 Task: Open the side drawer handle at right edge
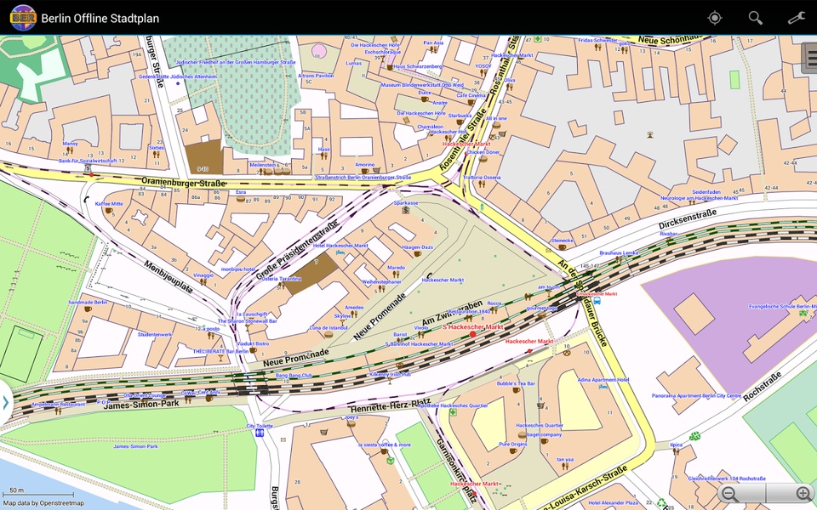tap(810, 57)
